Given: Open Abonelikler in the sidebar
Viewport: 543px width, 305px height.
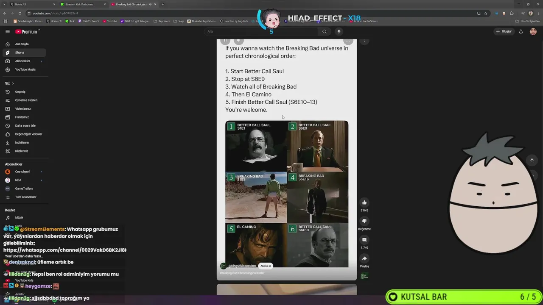Looking at the screenshot, I should pos(24,61).
